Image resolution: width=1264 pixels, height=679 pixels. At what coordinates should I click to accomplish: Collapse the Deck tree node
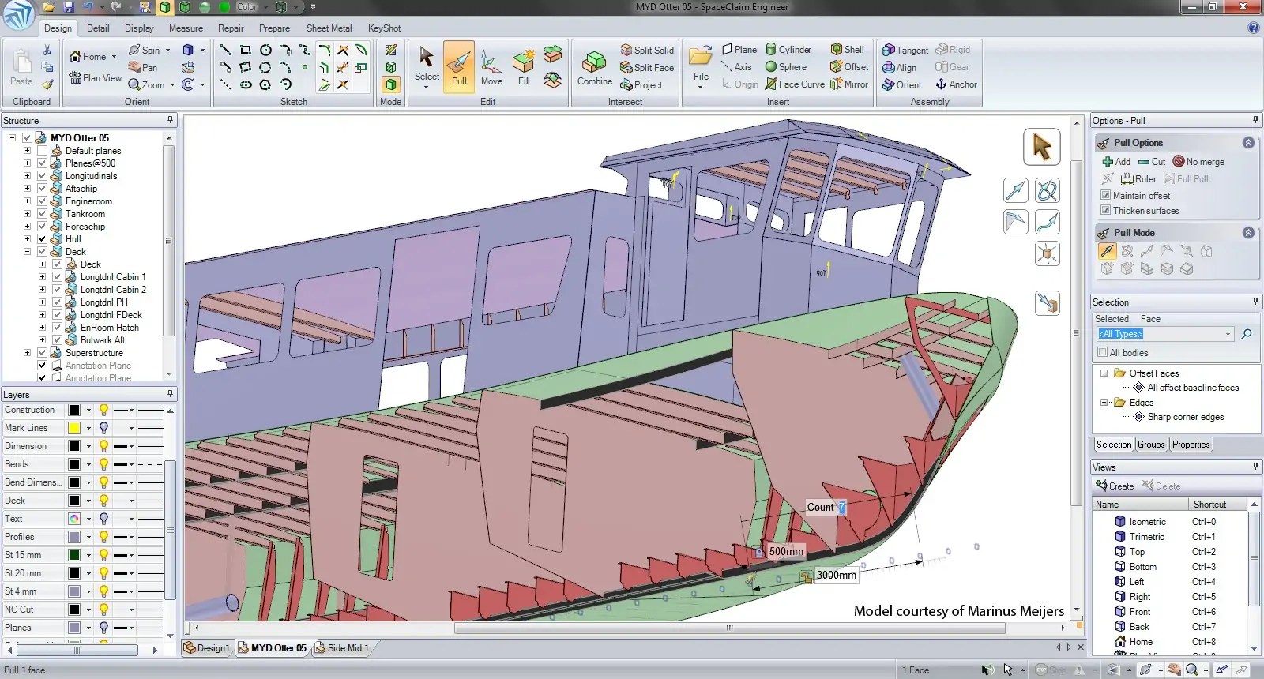[x=28, y=252]
